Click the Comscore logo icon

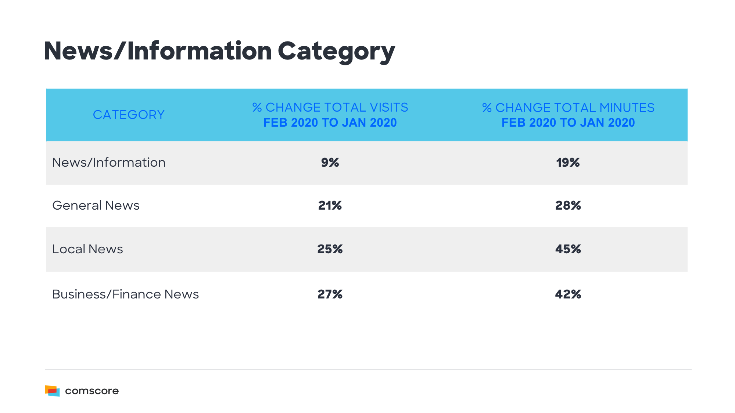coord(52,391)
